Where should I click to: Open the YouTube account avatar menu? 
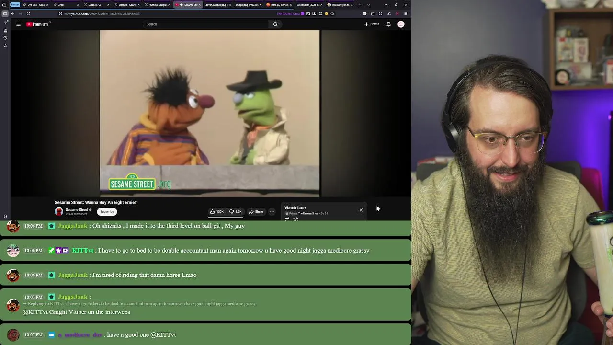[x=401, y=24]
